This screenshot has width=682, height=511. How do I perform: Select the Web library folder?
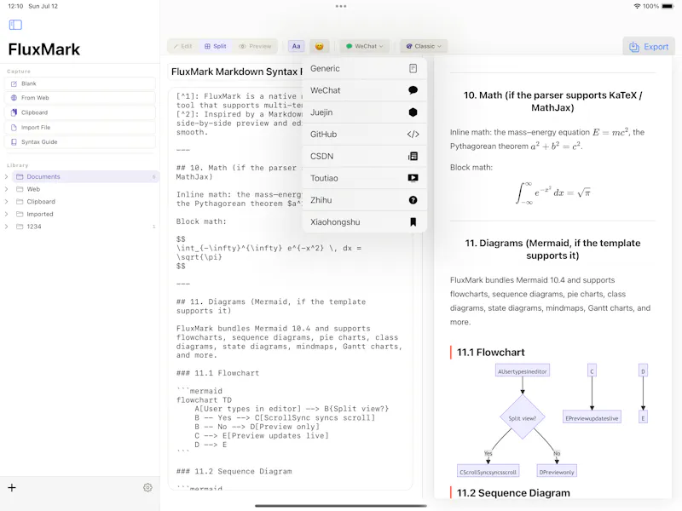[x=85, y=189]
